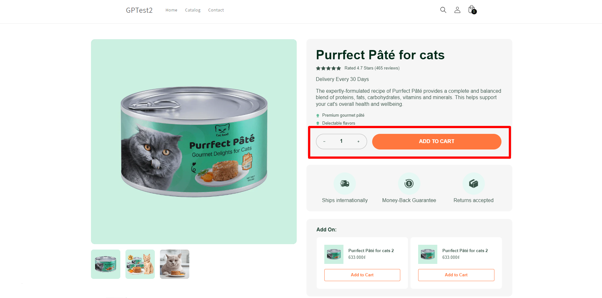
Task: Click the green bullet beside Premium gourmet pâté
Action: (x=318, y=115)
